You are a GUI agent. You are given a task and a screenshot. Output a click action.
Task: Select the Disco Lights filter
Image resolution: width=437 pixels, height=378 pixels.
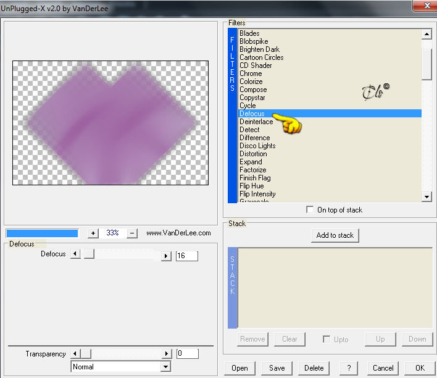257,146
